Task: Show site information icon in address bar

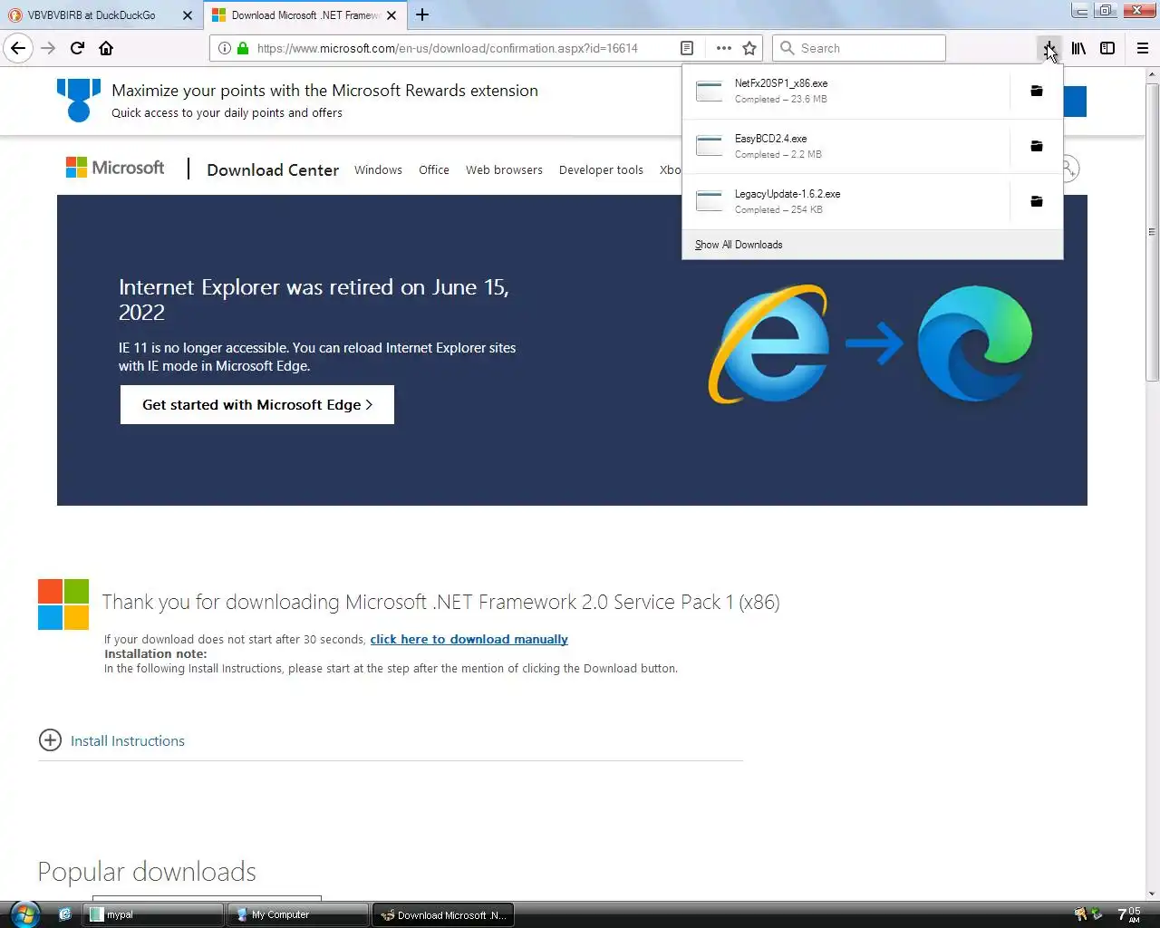Action: pos(224,48)
